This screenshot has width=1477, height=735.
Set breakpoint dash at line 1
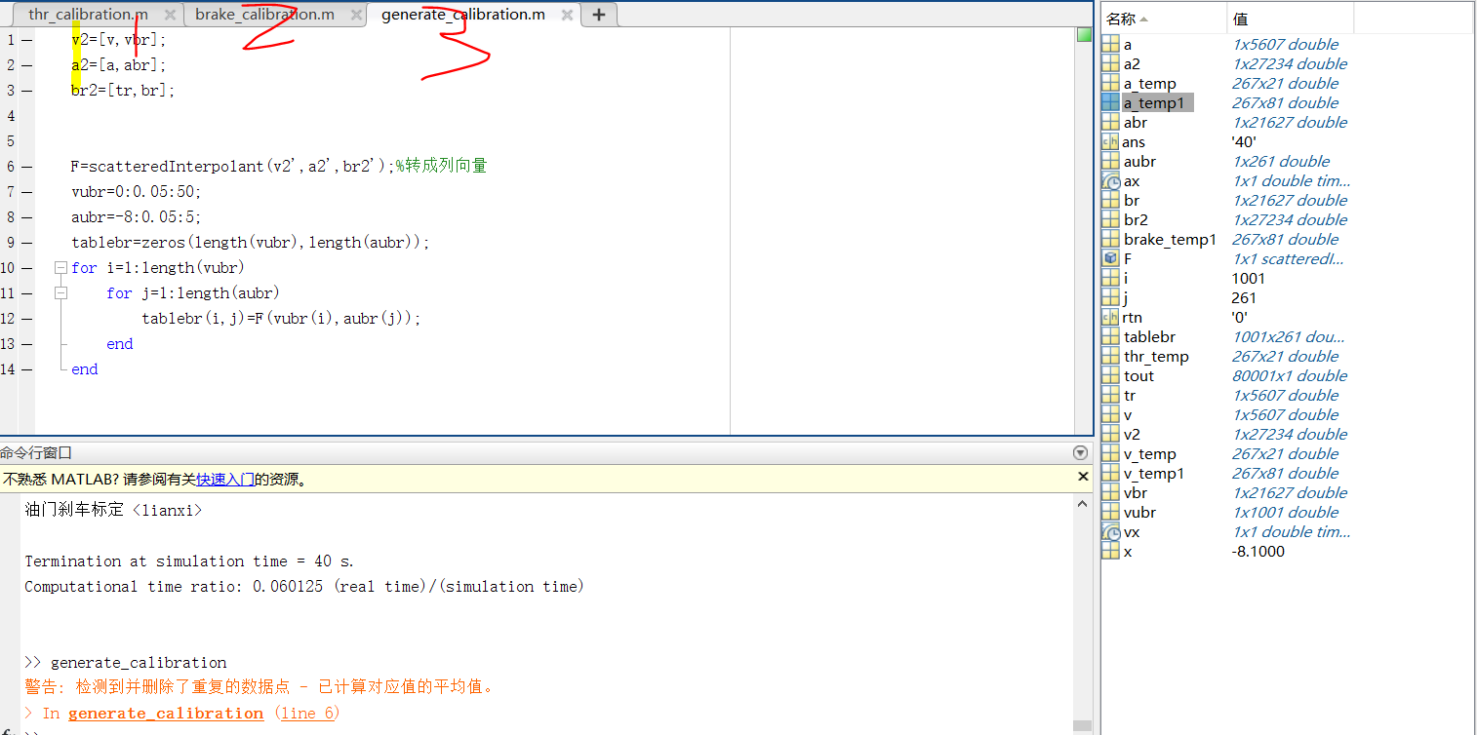click(x=26, y=39)
